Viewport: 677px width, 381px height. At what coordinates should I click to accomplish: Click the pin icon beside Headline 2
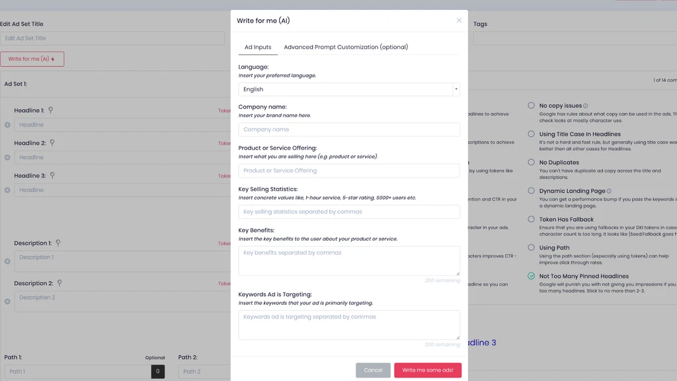coord(53,143)
